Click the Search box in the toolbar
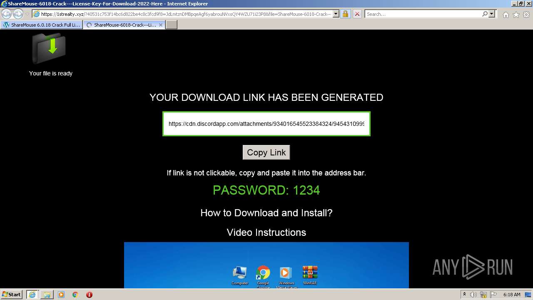This screenshot has height=300, width=533. 423,14
